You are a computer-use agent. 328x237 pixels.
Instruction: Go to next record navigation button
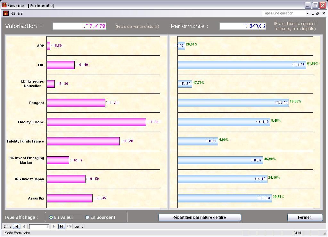click(54, 226)
